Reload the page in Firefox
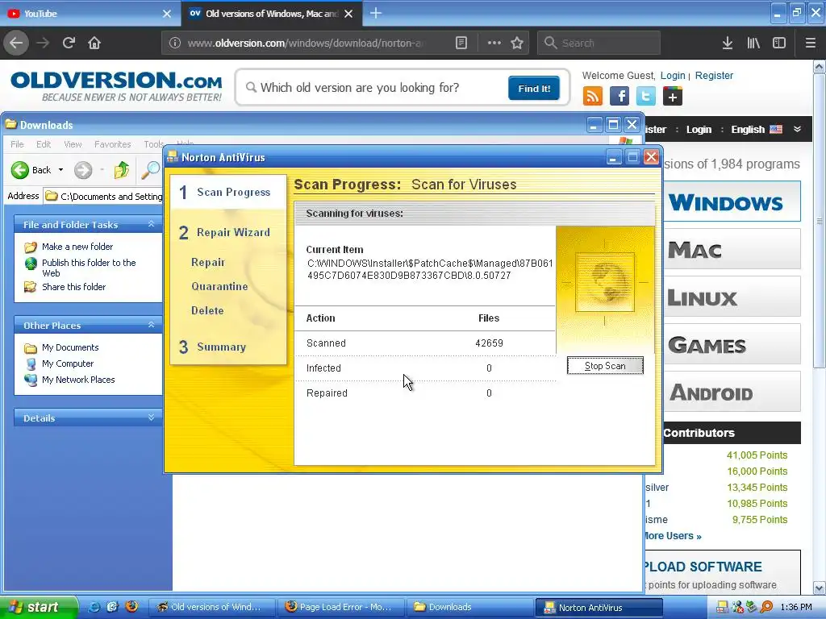This screenshot has width=826, height=619. (x=69, y=43)
